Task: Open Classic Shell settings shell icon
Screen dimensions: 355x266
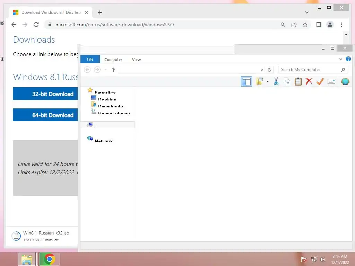Action: tap(345, 81)
